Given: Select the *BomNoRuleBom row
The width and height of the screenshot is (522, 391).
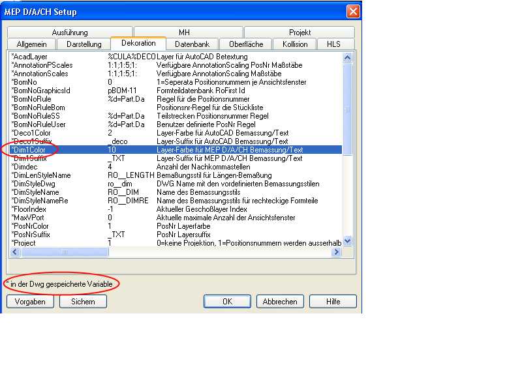Looking at the screenshot, I should pos(176,108).
